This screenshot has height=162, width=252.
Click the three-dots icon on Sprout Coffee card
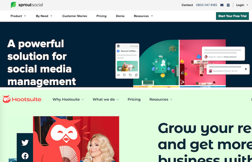[118, 75]
